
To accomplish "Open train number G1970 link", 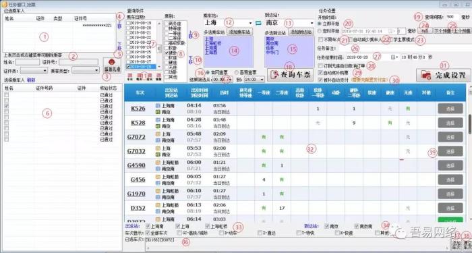I will point(136,194).
